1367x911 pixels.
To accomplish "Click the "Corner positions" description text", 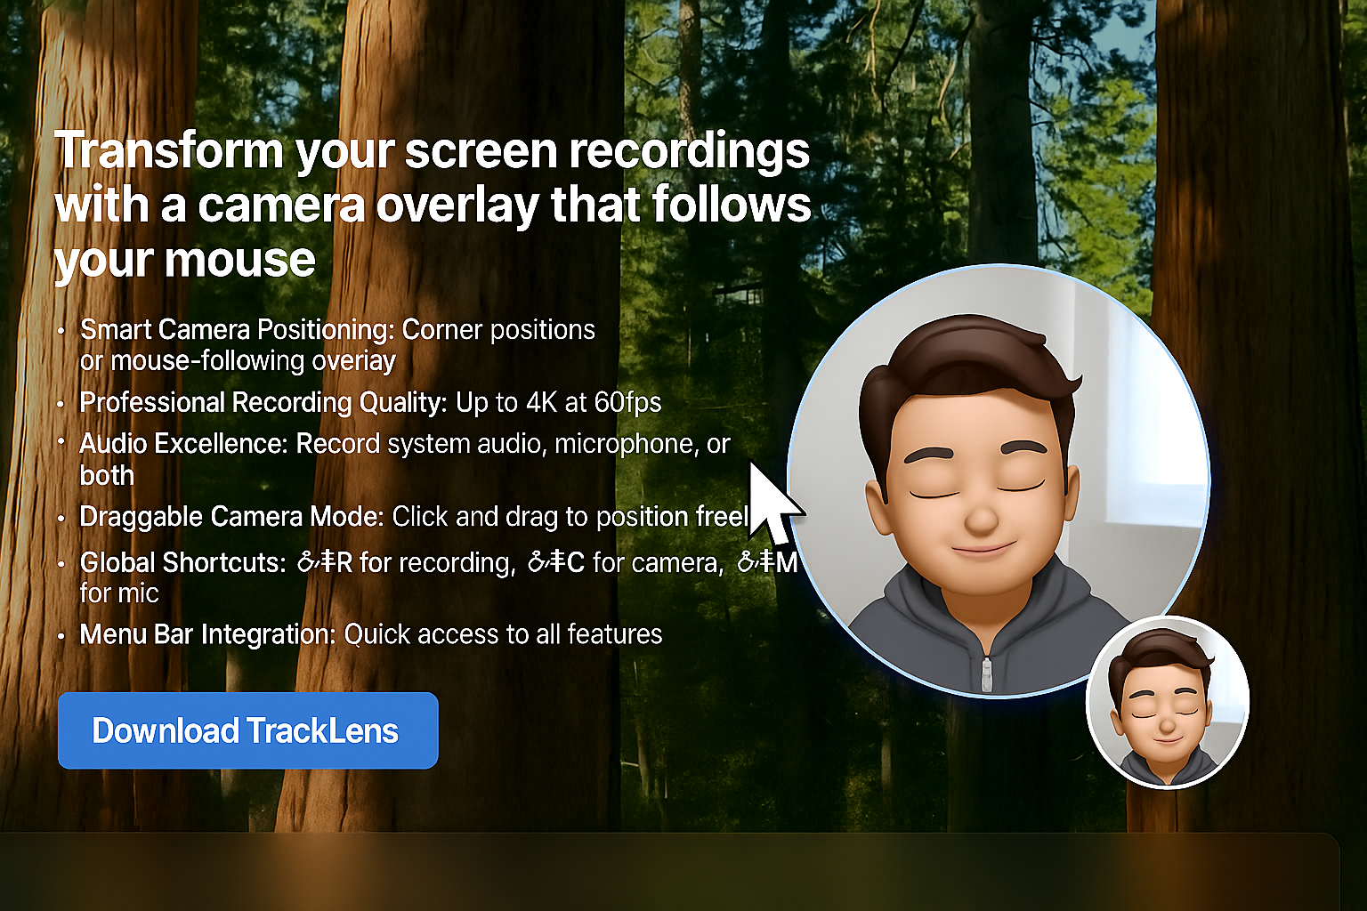I will click(x=498, y=330).
